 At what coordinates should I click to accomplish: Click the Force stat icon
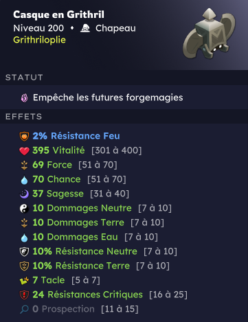click(24, 165)
